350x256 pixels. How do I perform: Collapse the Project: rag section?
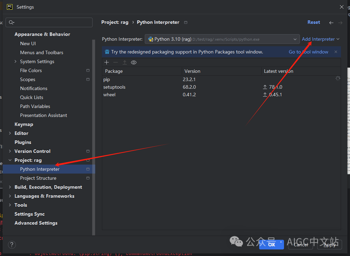(x=10, y=160)
